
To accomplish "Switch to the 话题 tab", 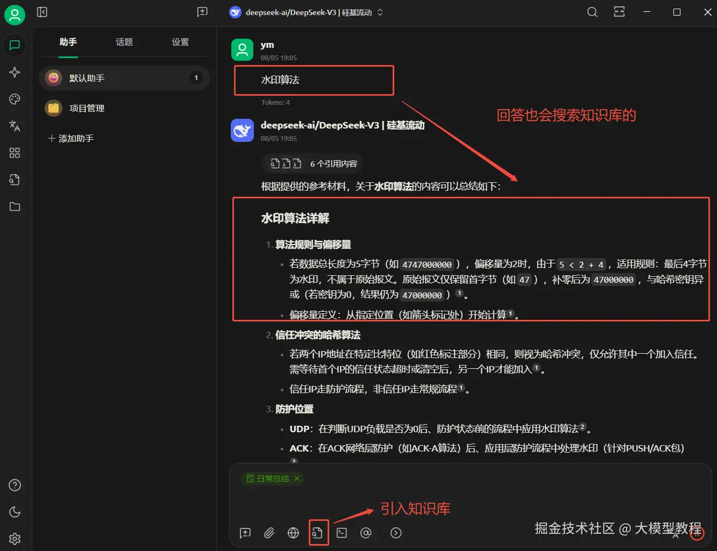I will (x=124, y=42).
